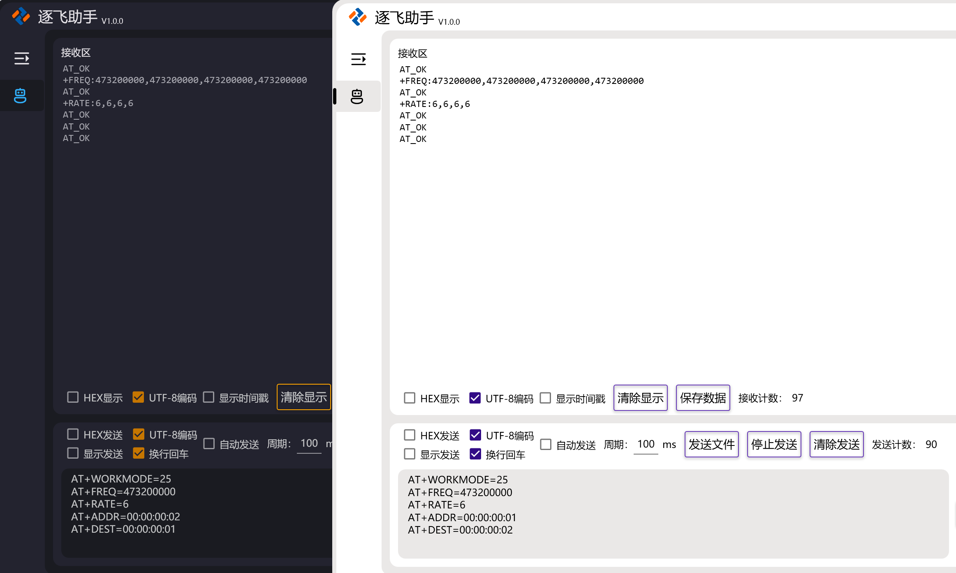Uncheck UTF-8编码 receive option in light window
956x573 pixels.
tap(475, 398)
